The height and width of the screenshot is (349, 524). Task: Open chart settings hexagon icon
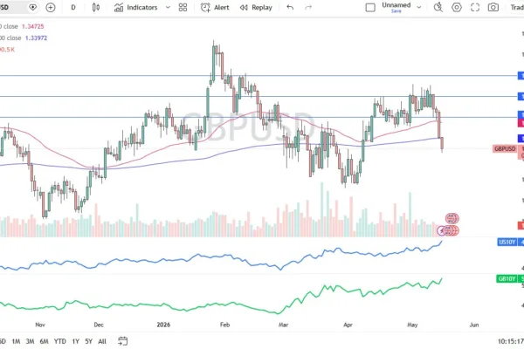pyautogui.click(x=457, y=7)
